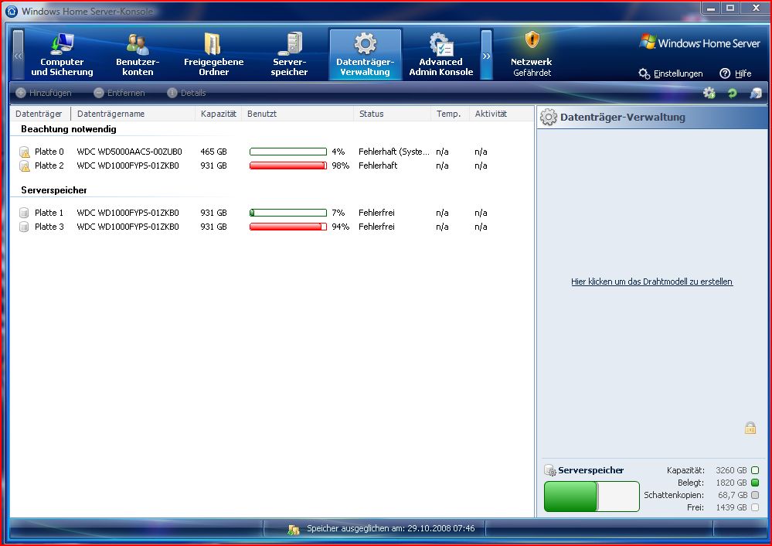Sort by the Datenträger column header

[40, 114]
